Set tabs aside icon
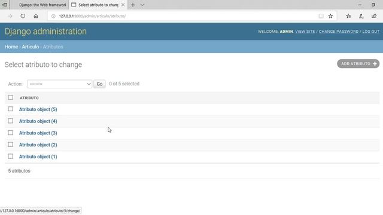 tap(5, 5)
